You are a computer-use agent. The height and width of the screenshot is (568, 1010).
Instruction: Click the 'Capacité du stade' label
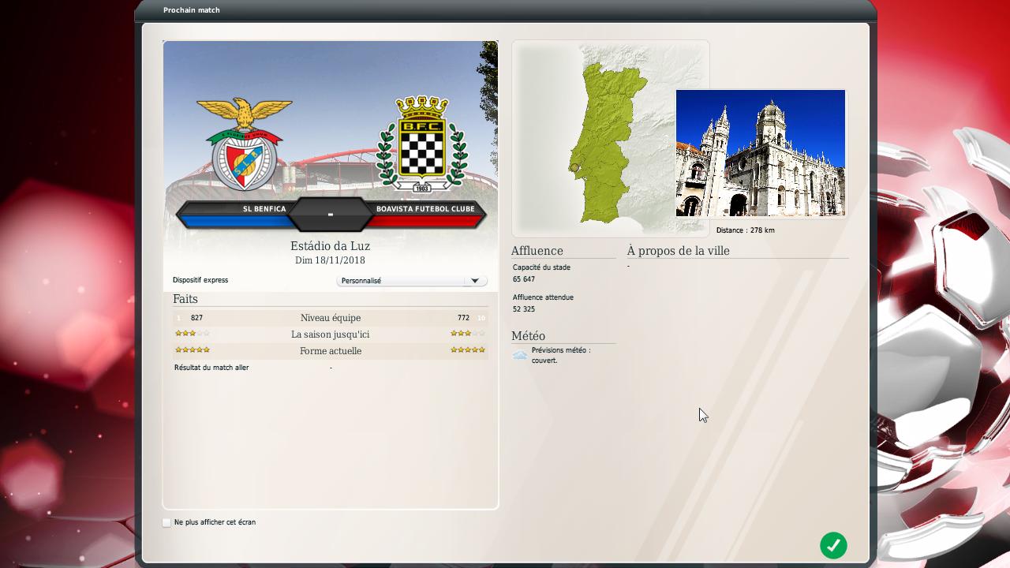pos(541,267)
